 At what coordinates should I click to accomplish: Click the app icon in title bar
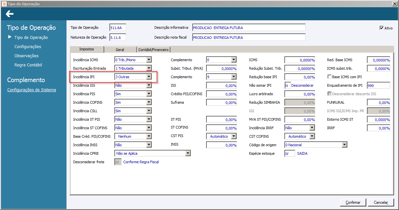4,4
